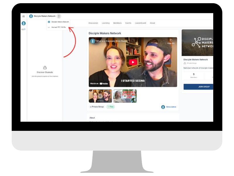Select the 'How to run a Discovery Bible Study' thumbnail
The width and height of the screenshot is (234, 176).
(125, 96)
